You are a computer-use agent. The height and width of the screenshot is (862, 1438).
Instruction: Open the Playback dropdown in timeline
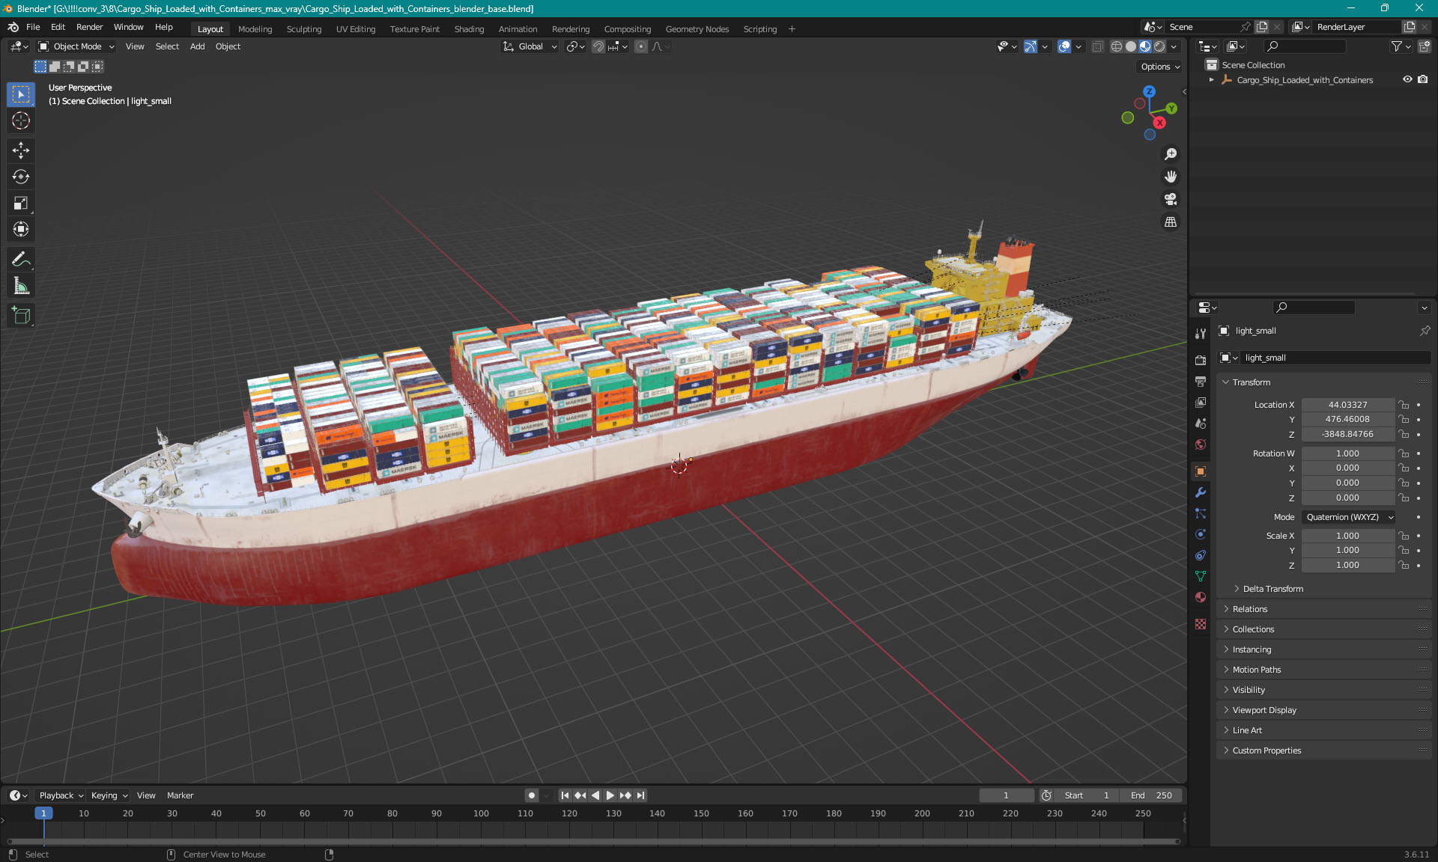click(x=61, y=795)
